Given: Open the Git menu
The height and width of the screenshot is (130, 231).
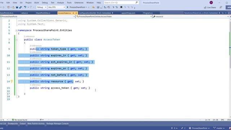Looking at the screenshot, I should point(21,3).
